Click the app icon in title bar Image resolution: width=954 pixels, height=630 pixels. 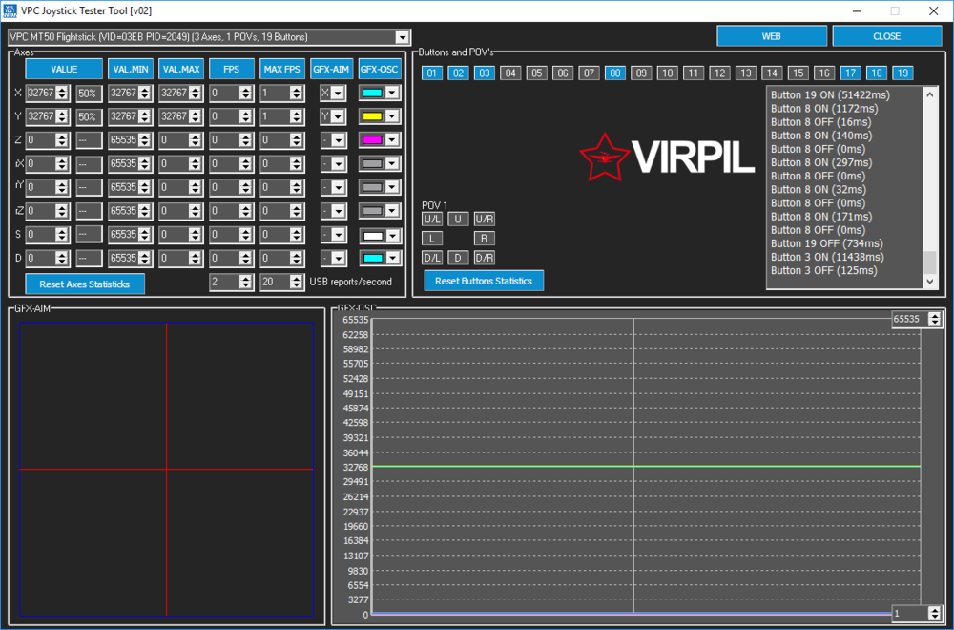coord(10,10)
